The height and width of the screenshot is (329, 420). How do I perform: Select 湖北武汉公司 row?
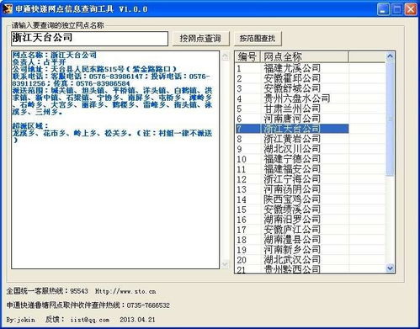[292, 260]
